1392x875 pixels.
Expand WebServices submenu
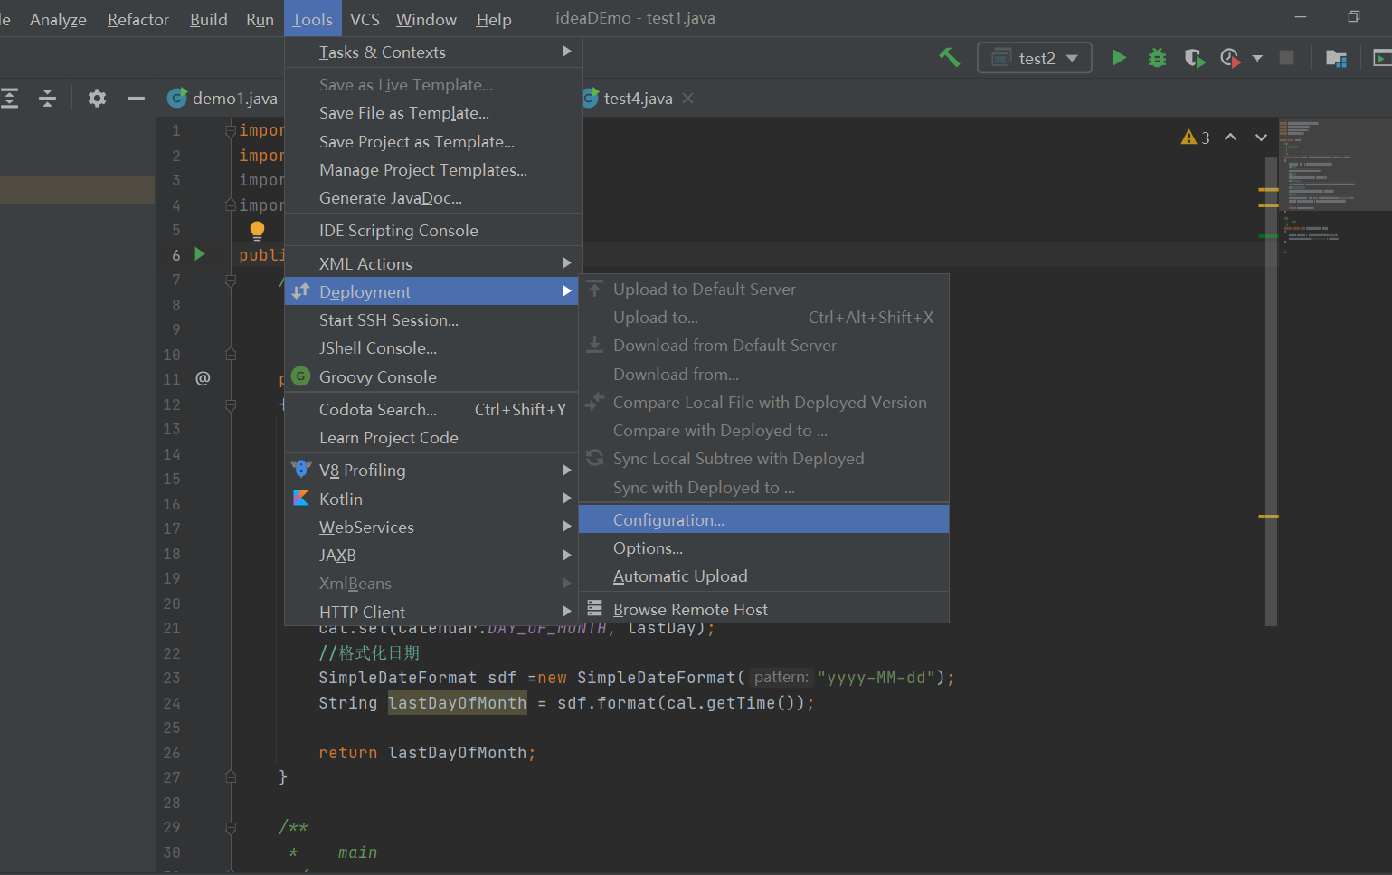pos(431,528)
